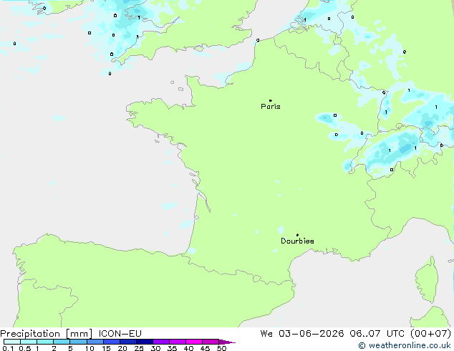Screen dimensions: 454x351
Task: Click the '0.1' legend scale value
Action: pyautogui.click(x=6, y=348)
